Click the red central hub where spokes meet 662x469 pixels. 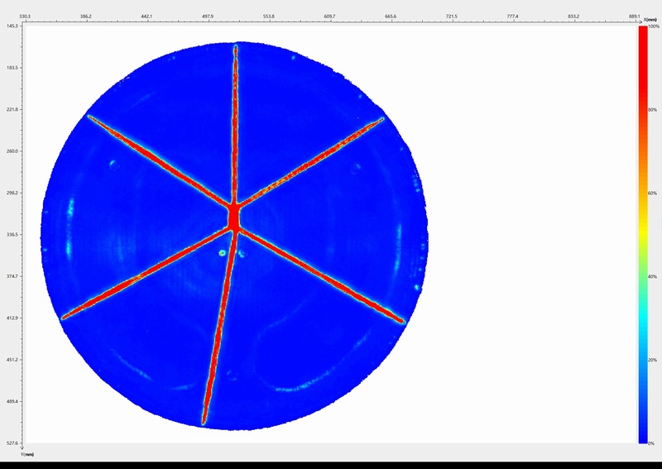tap(234, 218)
